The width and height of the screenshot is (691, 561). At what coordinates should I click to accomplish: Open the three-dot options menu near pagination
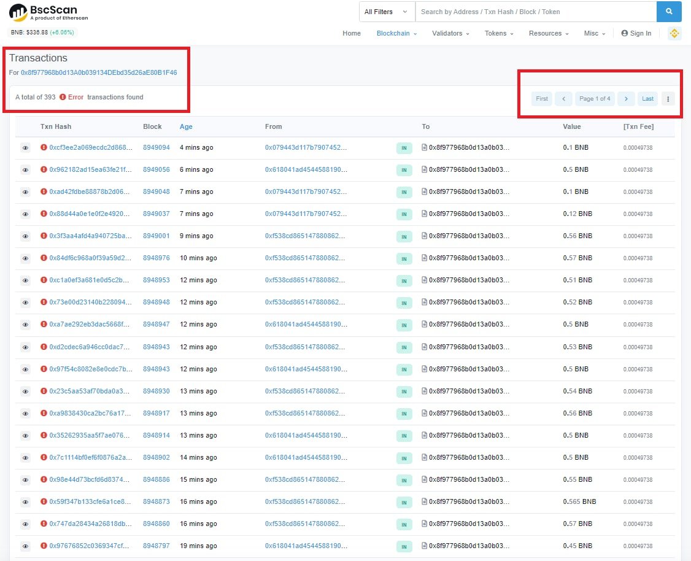(668, 99)
